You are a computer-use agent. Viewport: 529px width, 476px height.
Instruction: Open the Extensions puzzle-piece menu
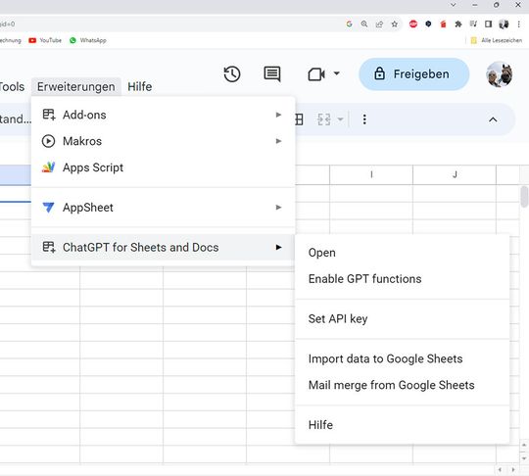[458, 24]
